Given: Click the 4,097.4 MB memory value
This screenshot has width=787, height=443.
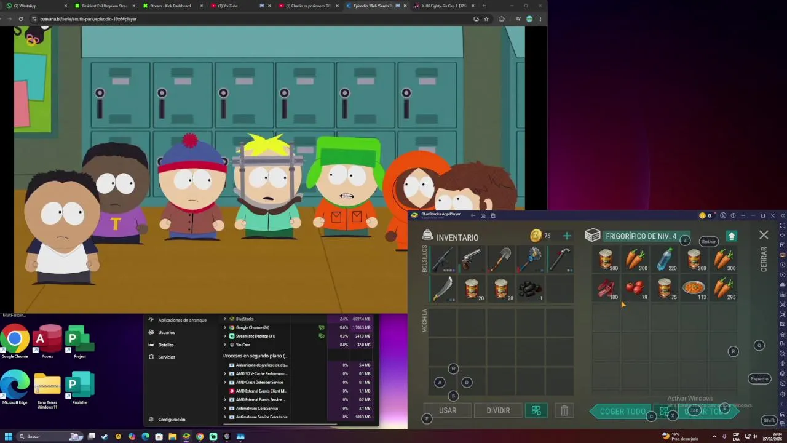Looking at the screenshot, I should [x=362, y=319].
